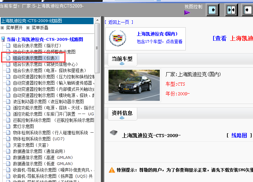The width and height of the screenshot is (253, 182).
Task: Click the orange warning icon beside 特别提示
Action: [x=112, y=170]
